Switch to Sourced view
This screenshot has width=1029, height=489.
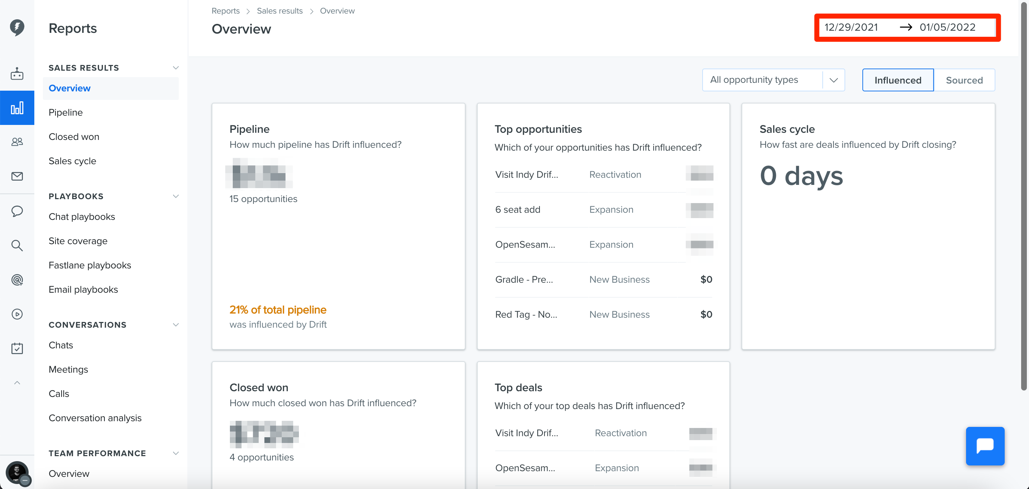(964, 80)
